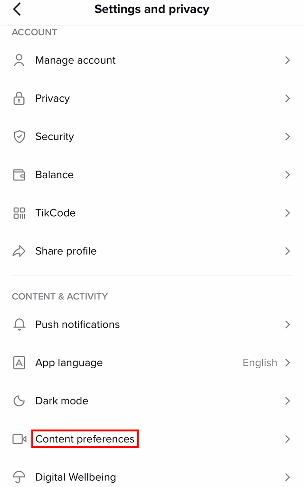Screen dimensions: 304x487
Task: Tap the wallet Balance icon
Action: (19, 175)
